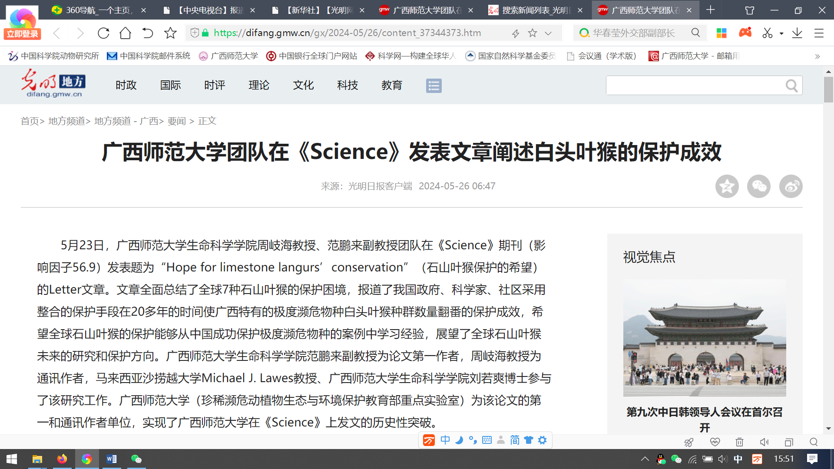The image size is (834, 469).
Task: Go to browser home page icon
Action: [x=125, y=33]
